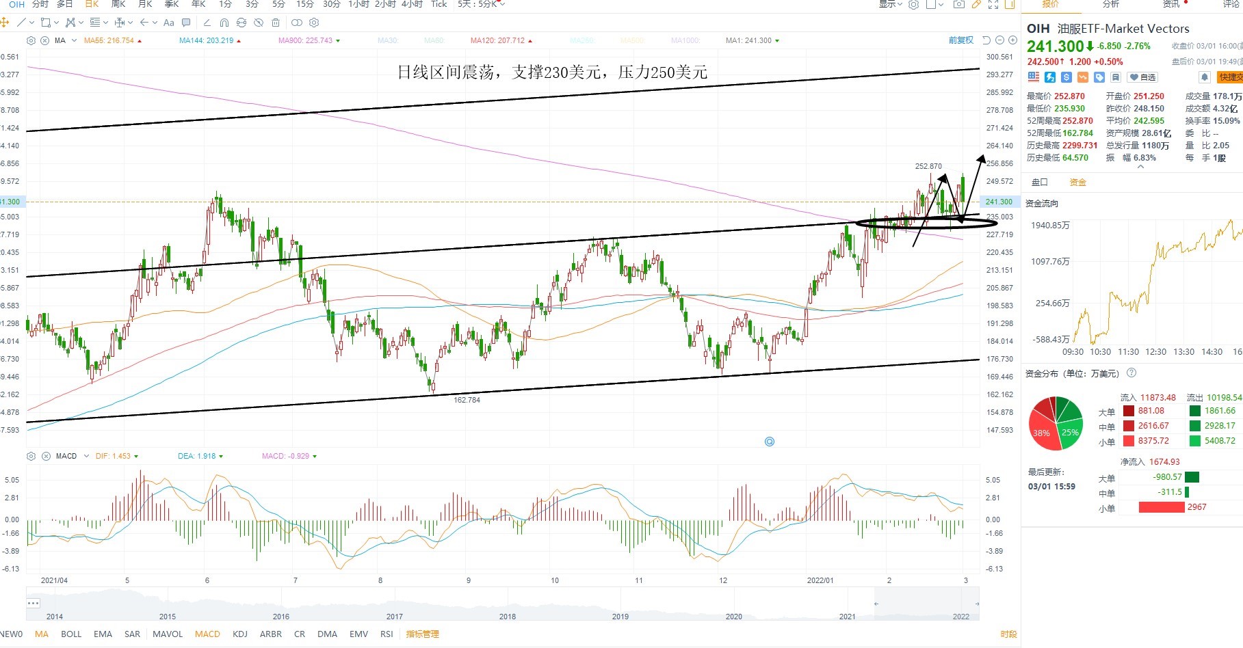Select the trend line drawing tool
The image size is (1243, 648).
[21, 23]
